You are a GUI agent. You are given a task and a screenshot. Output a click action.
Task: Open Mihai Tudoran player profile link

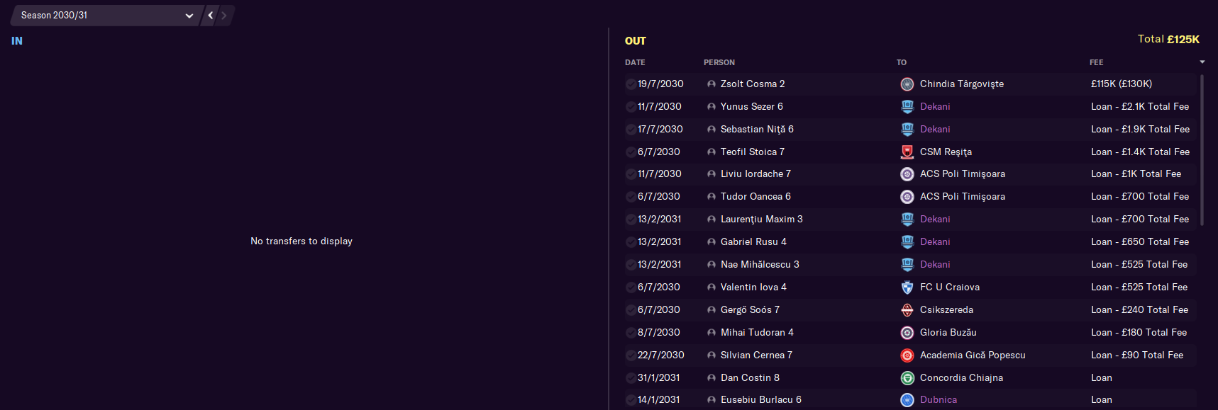pyautogui.click(x=756, y=332)
